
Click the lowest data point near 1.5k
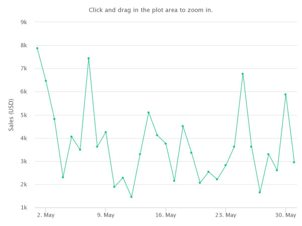(x=131, y=197)
